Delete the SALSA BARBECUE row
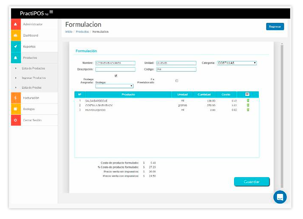This screenshot has width=303, height=219. click(x=248, y=101)
